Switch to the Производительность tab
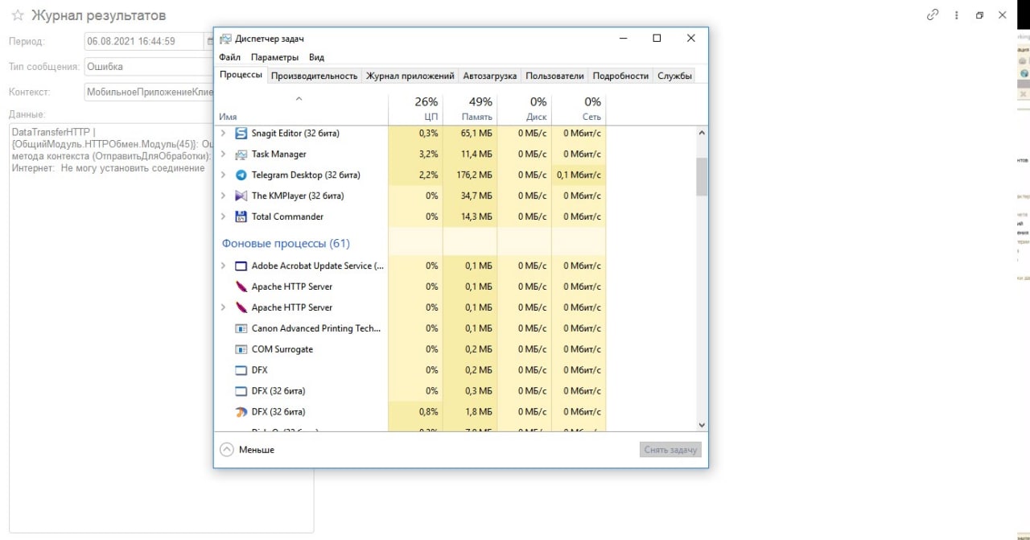 (x=314, y=76)
